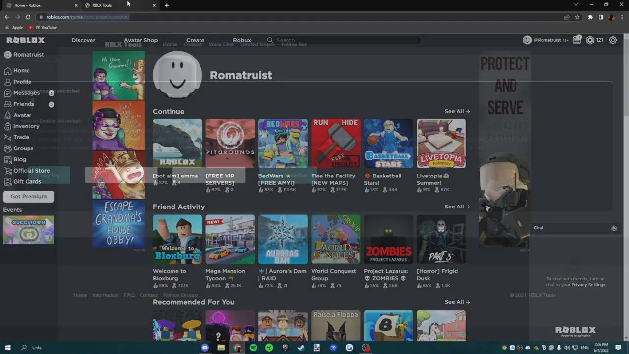The height and width of the screenshot is (354, 629).
Task: Open the Aurora's Dam RAID thumbnail
Action: pos(283,239)
